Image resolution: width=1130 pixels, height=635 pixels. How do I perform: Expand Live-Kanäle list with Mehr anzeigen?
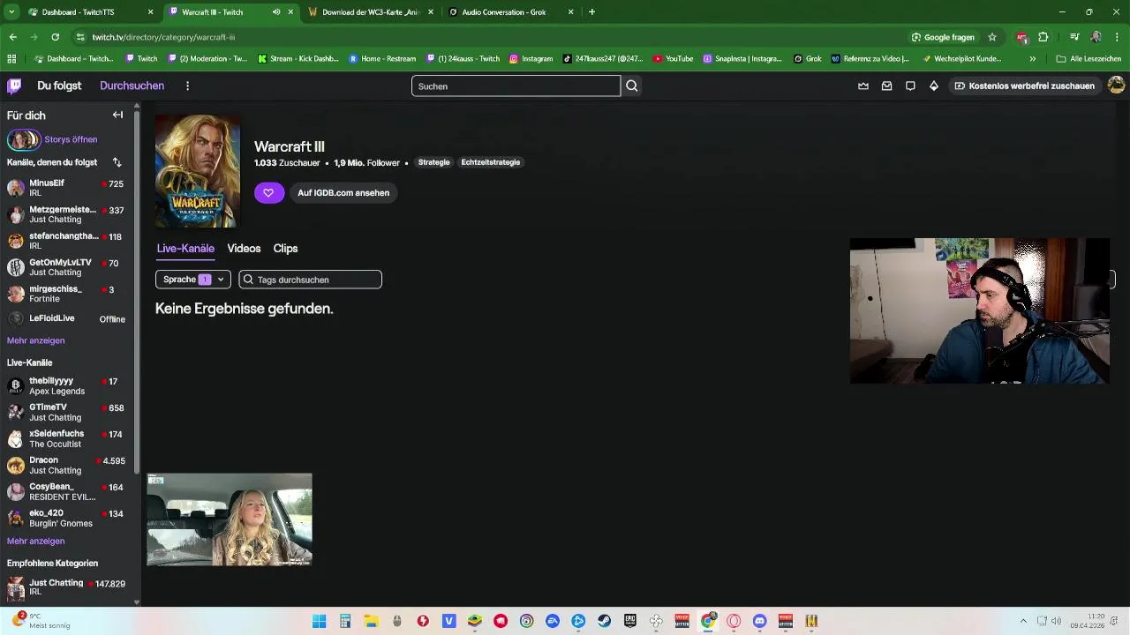pos(35,541)
